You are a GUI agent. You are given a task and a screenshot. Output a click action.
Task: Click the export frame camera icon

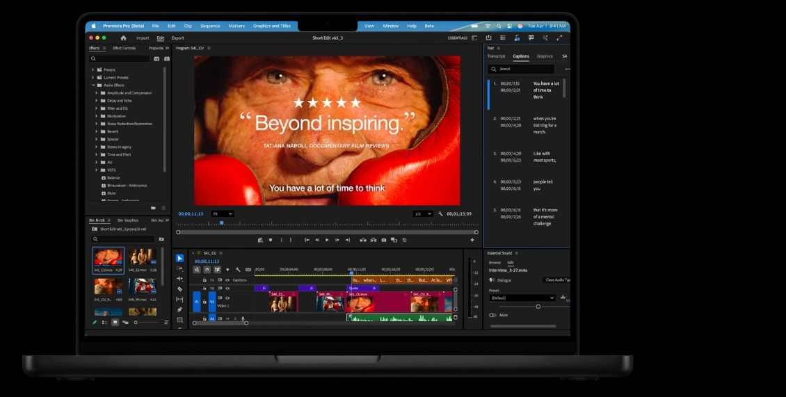[383, 240]
